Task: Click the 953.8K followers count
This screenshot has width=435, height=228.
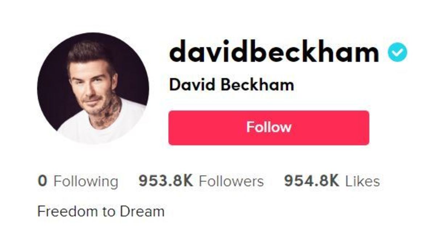Action: 166,181
